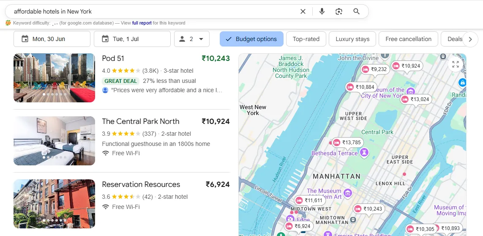Open Google Lens image search icon
The height and width of the screenshot is (236, 483).
click(339, 11)
